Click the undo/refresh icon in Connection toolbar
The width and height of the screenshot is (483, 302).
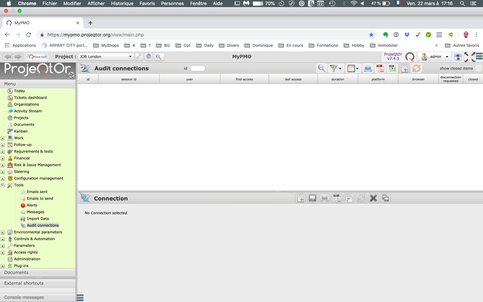[x=361, y=198]
